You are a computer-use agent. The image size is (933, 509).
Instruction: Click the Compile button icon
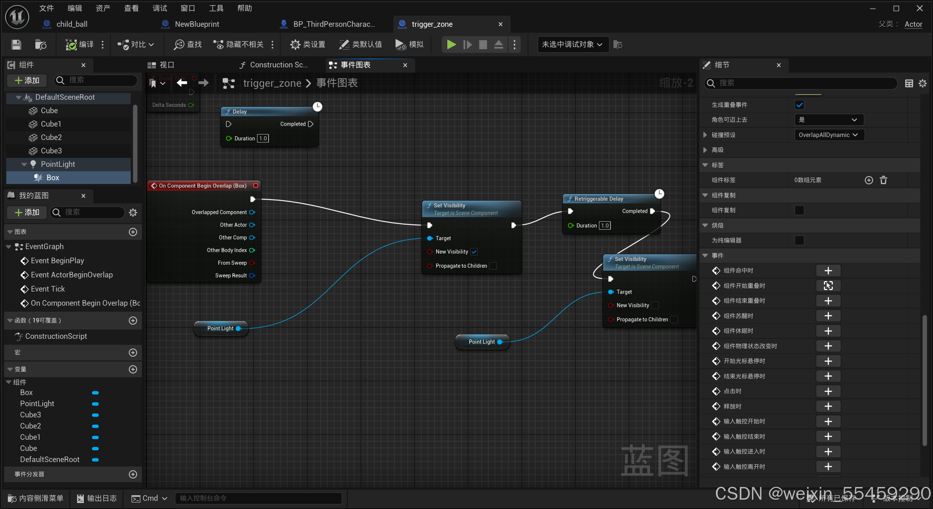click(71, 45)
